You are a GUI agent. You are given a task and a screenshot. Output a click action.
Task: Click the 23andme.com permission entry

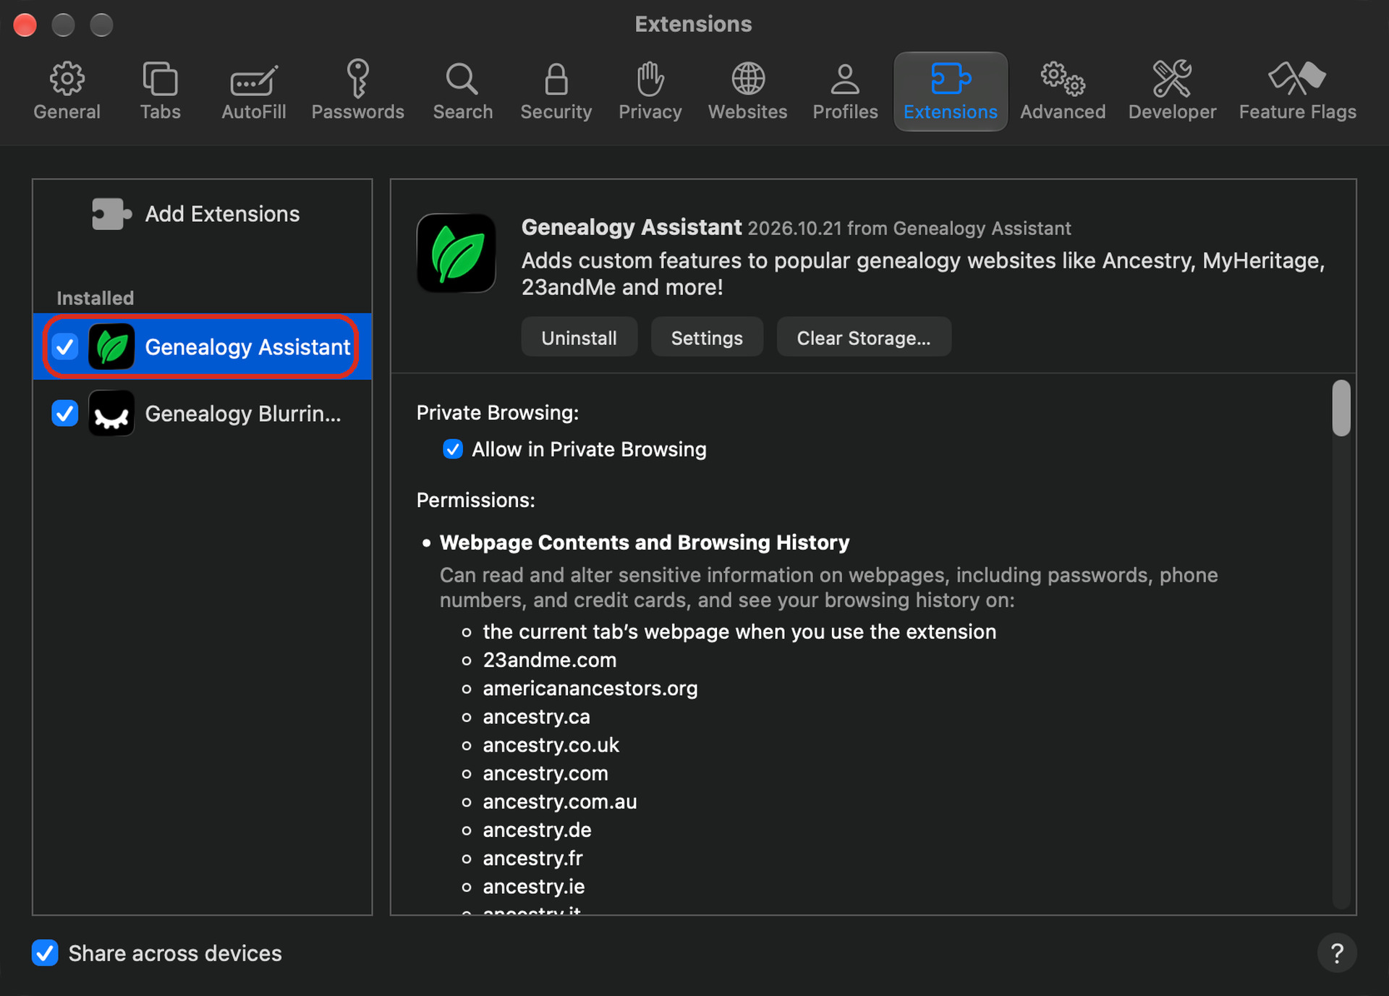pyautogui.click(x=550, y=660)
